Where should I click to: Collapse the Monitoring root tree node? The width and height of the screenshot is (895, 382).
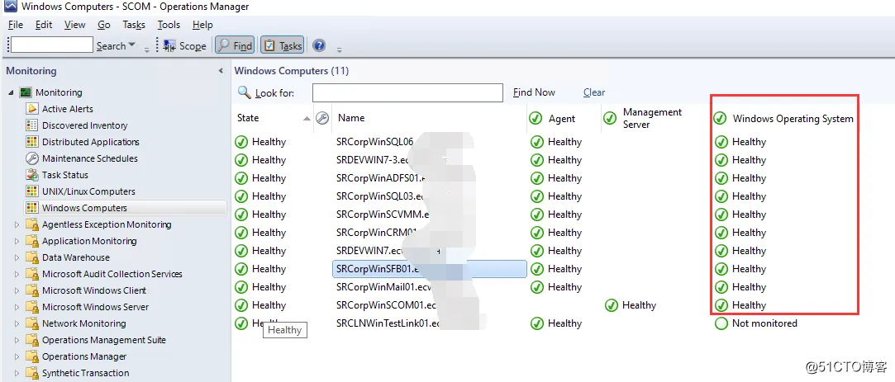[x=12, y=92]
